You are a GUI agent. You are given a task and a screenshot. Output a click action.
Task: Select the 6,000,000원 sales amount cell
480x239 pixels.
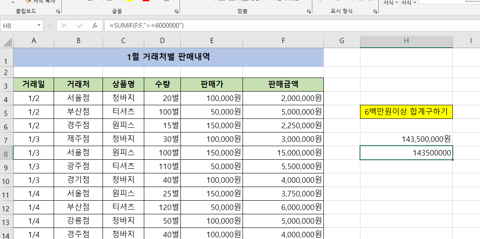click(283, 207)
